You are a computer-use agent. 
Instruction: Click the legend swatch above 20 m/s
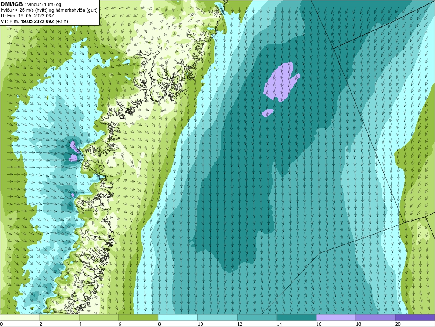(x=415, y=317)
